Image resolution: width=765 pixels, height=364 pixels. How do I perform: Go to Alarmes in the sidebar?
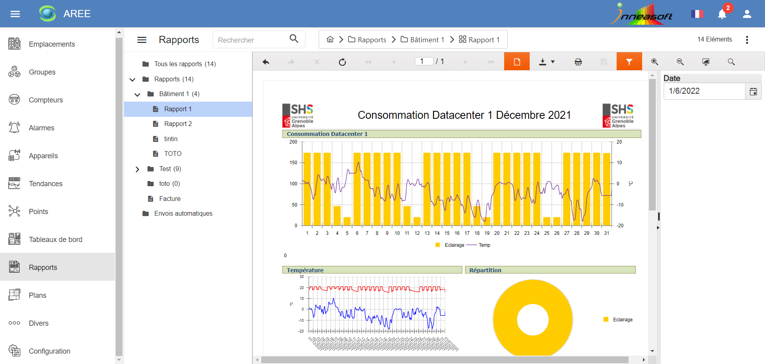(x=41, y=128)
